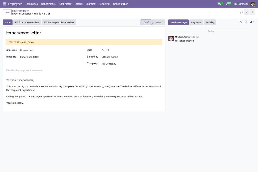The image size is (258, 172).
Task: Click Mitchell Admin avatar in chatter
Action: (x=171, y=38)
